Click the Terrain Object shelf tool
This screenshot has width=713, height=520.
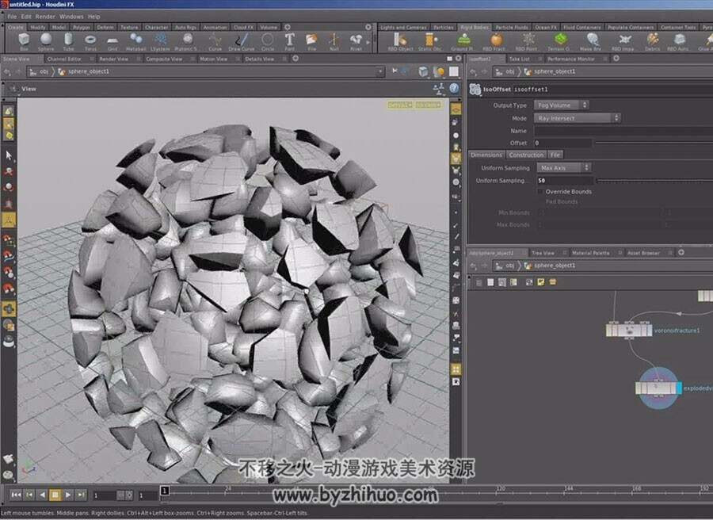tap(560, 41)
